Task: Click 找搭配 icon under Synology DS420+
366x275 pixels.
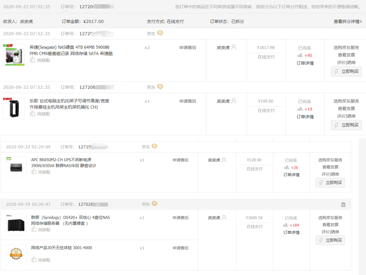Action: pyautogui.click(x=34, y=229)
